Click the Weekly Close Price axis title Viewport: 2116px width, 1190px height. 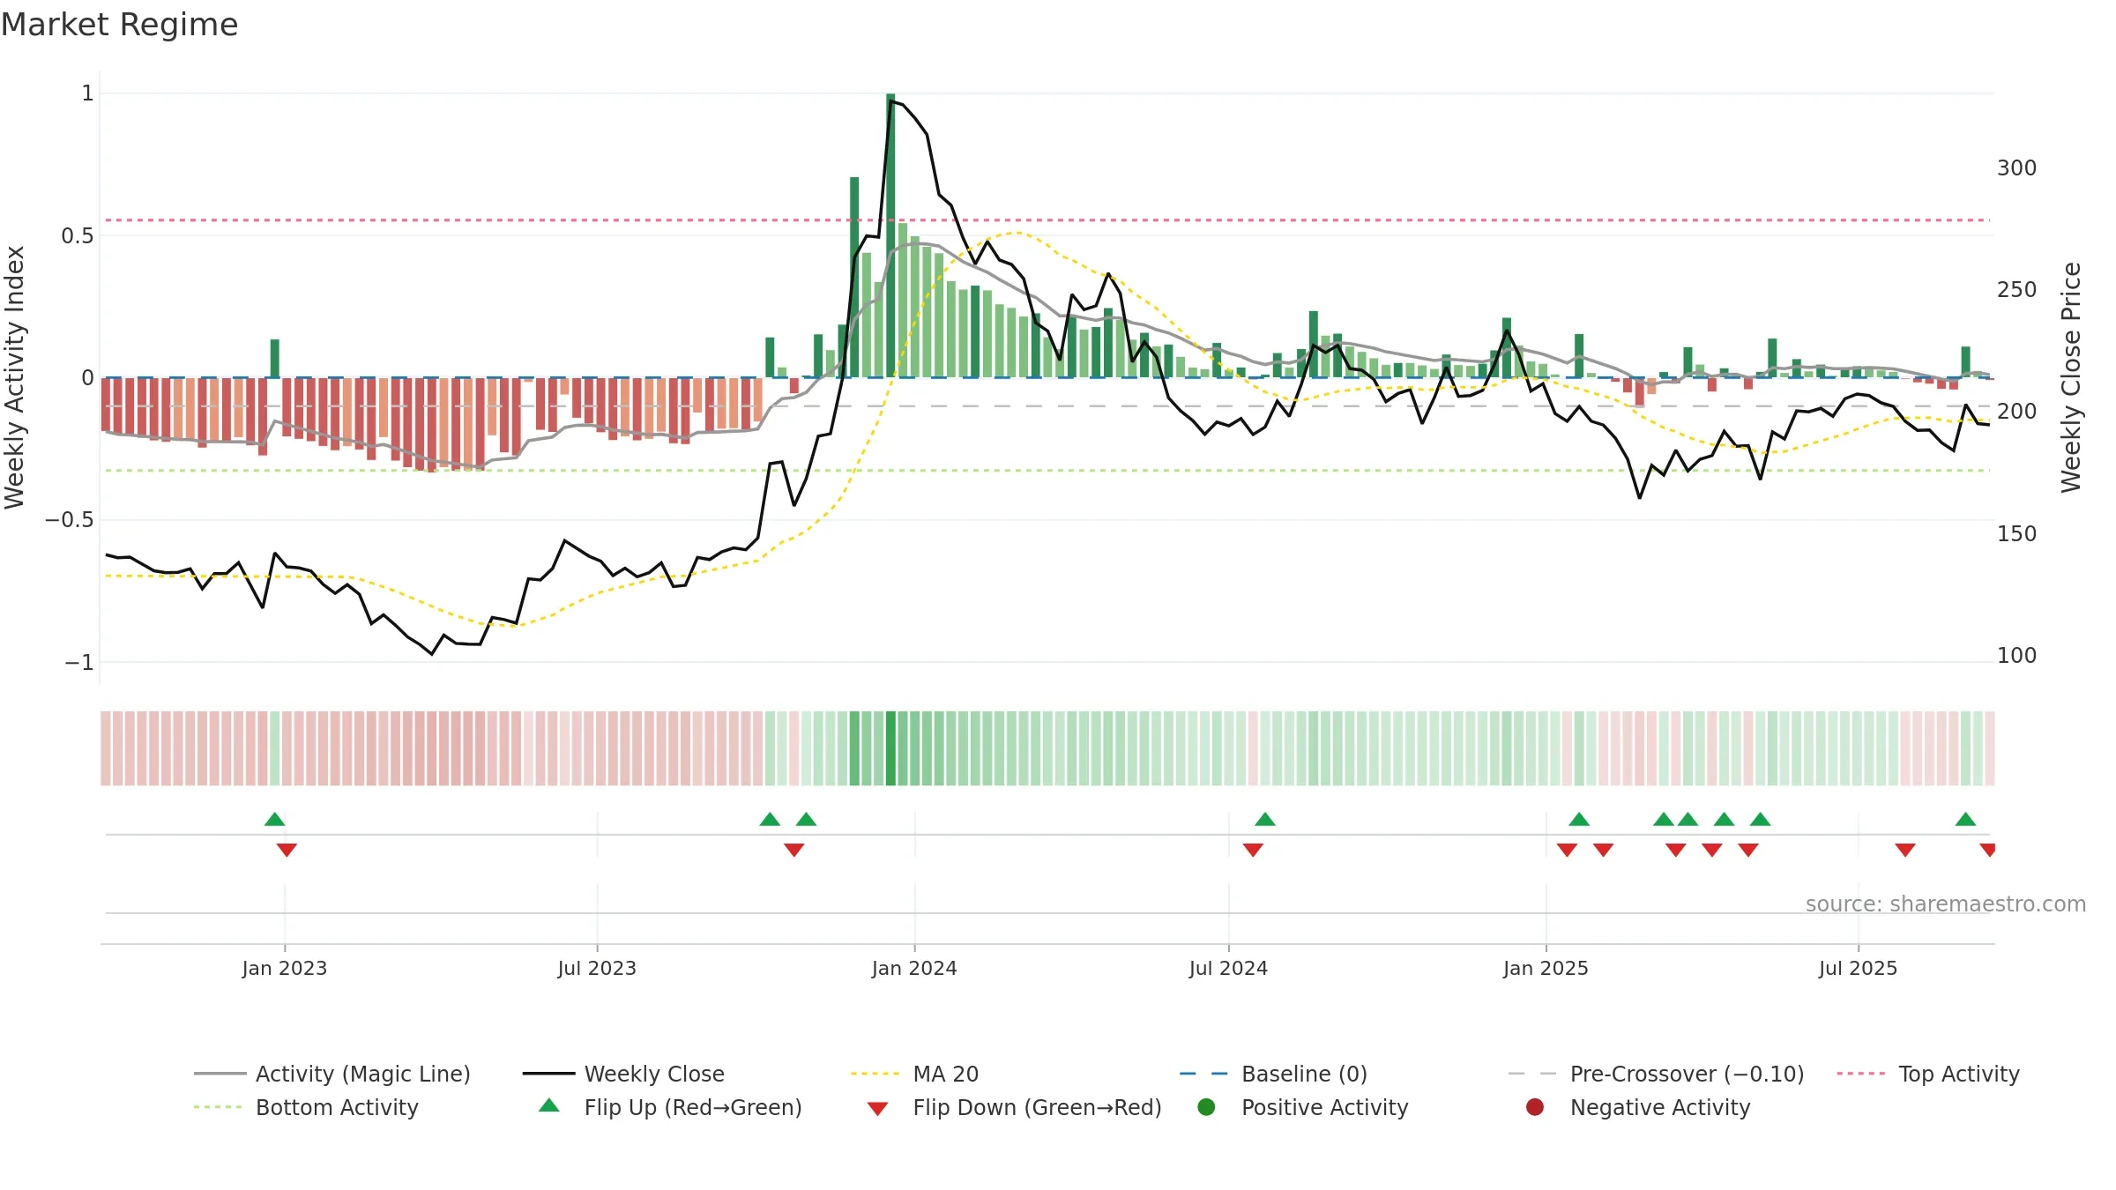2071,377
